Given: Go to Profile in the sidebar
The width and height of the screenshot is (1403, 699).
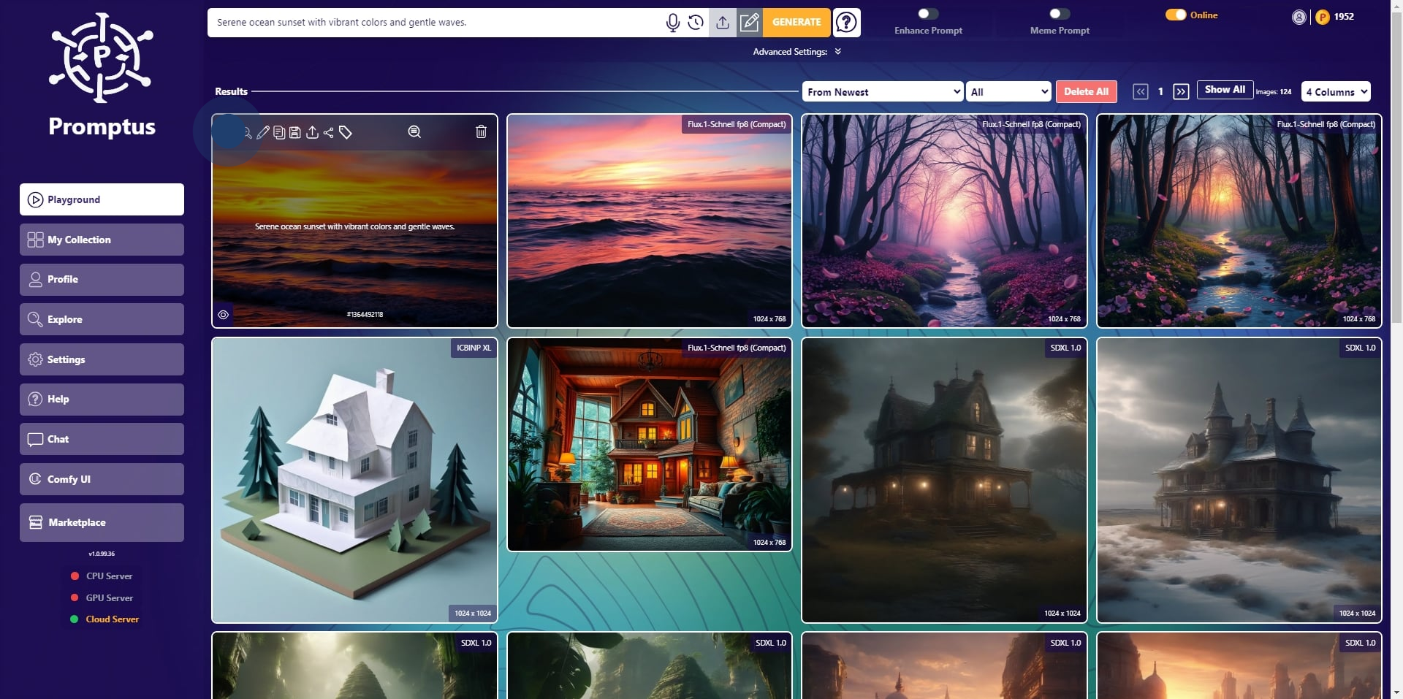Looking at the screenshot, I should (102, 280).
